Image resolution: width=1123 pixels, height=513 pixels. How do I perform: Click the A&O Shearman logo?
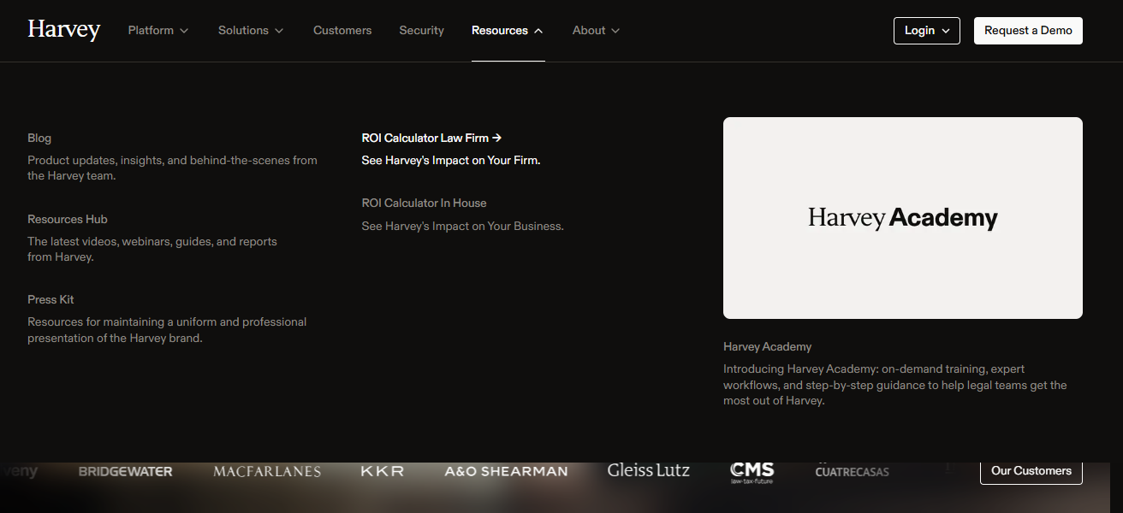coord(506,471)
